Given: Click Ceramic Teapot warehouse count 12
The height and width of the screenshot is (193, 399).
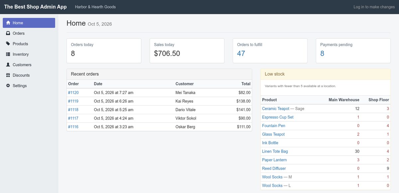Looking at the screenshot, I should tap(357, 109).
